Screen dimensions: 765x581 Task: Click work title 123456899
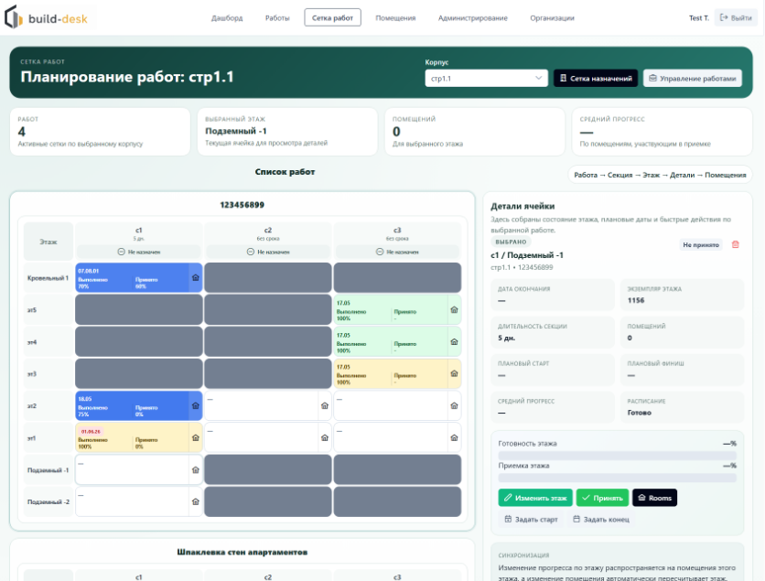[x=242, y=205]
